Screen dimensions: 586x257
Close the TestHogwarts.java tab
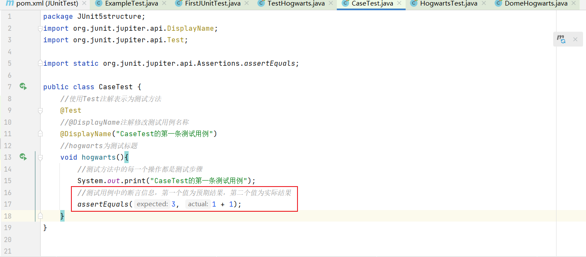coord(331,4)
